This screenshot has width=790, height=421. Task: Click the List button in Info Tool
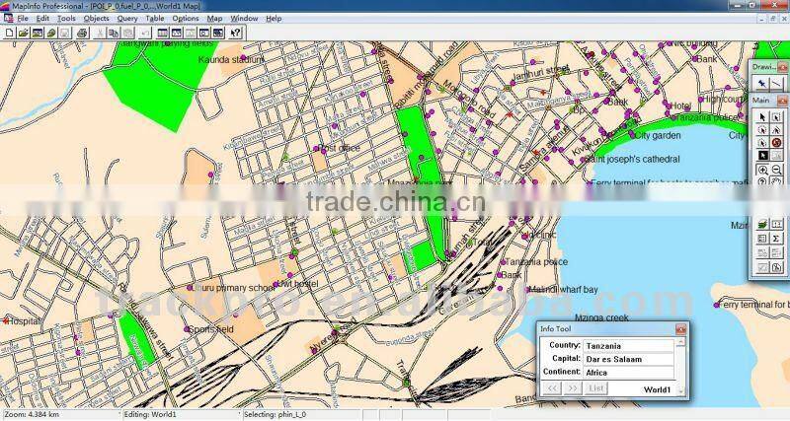596,388
